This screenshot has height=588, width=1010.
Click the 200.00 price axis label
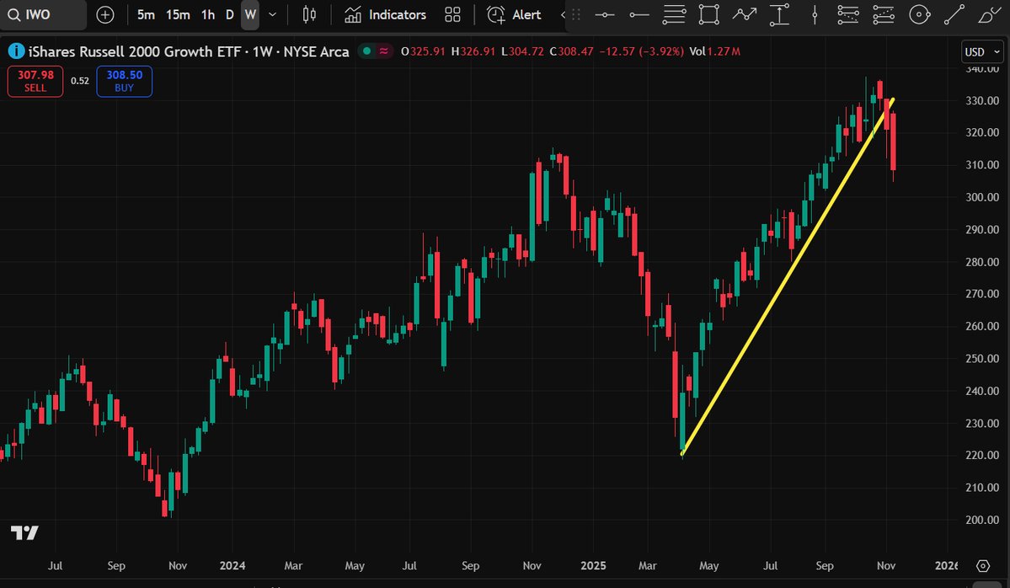click(982, 520)
